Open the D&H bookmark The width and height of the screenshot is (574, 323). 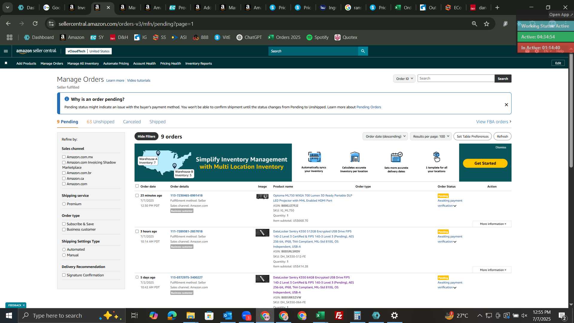(119, 37)
